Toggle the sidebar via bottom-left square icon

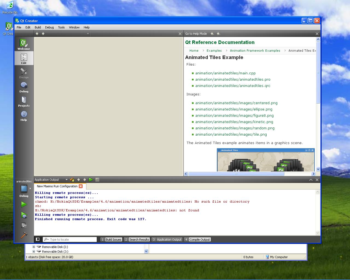(x=38, y=239)
